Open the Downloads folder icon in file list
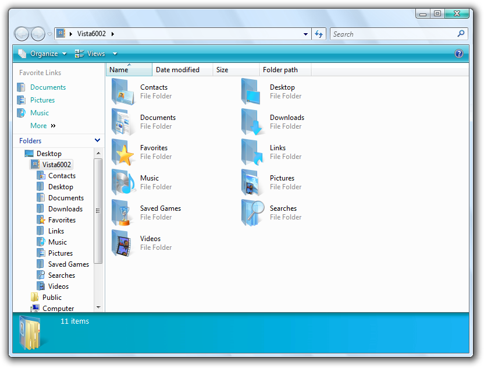This screenshot has height=368, width=484. coord(252,122)
